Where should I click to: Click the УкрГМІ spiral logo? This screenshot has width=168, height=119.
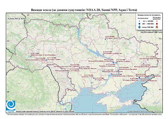(x=11, y=105)
